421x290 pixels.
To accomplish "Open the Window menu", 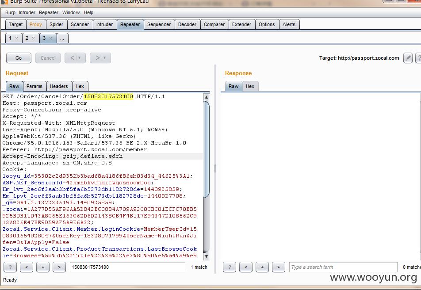I will tap(71, 13).
